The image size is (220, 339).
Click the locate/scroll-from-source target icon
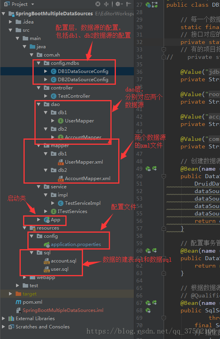[98, 4]
